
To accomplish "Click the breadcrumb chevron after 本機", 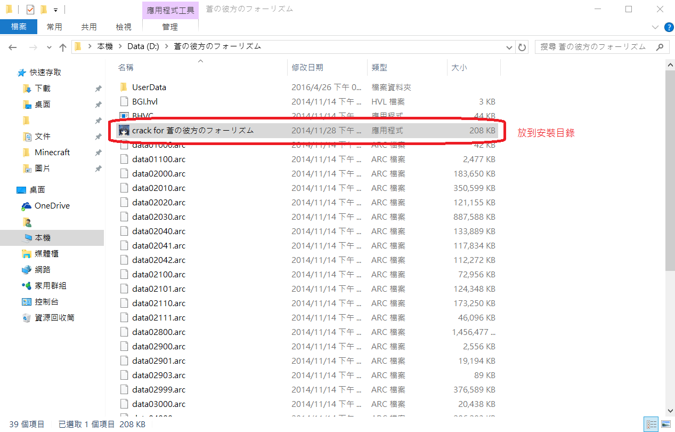I will coord(120,46).
